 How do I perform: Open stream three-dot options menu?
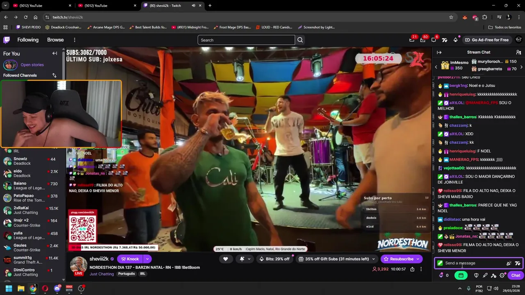[x=421, y=269]
